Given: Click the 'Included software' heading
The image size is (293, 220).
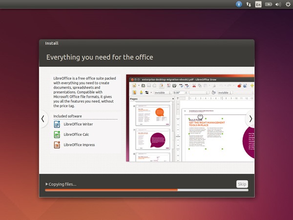Looking at the screenshot, I should pos(67,116).
